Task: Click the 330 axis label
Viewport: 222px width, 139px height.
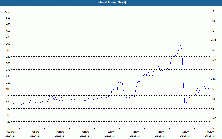Action: click(8, 57)
